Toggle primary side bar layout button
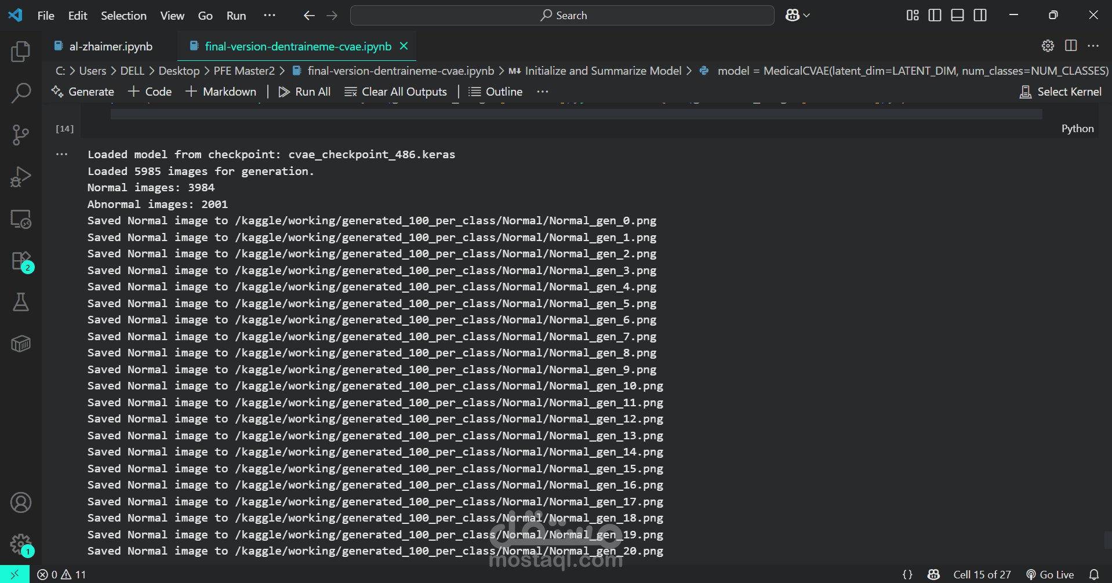The image size is (1112, 583). tap(935, 16)
